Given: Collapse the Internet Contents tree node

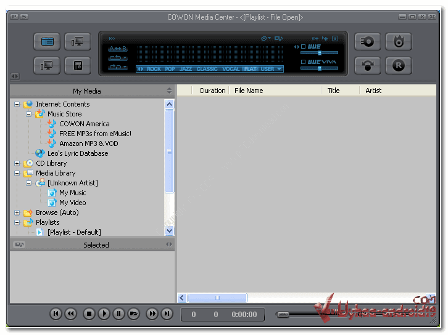Looking at the screenshot, I should [17, 104].
